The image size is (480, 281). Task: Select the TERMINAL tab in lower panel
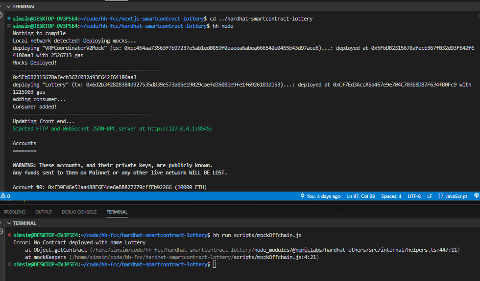tap(117, 212)
